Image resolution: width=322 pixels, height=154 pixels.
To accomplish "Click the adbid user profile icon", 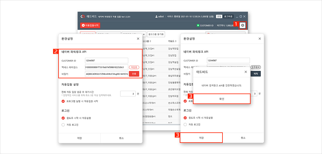I will coord(157,17).
